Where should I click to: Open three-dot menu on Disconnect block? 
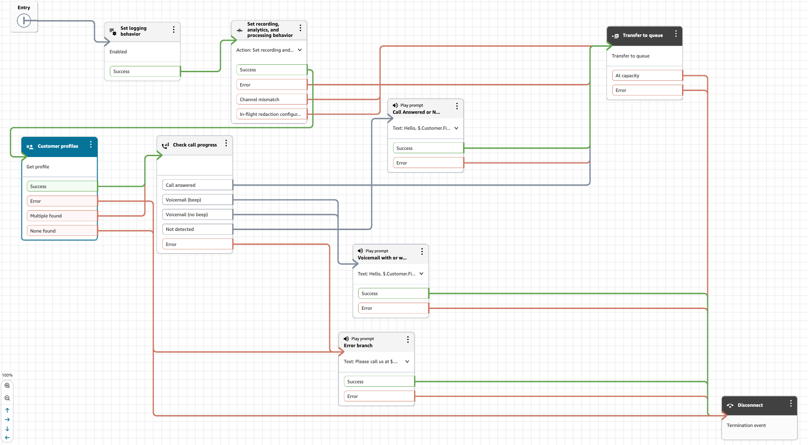(x=791, y=403)
